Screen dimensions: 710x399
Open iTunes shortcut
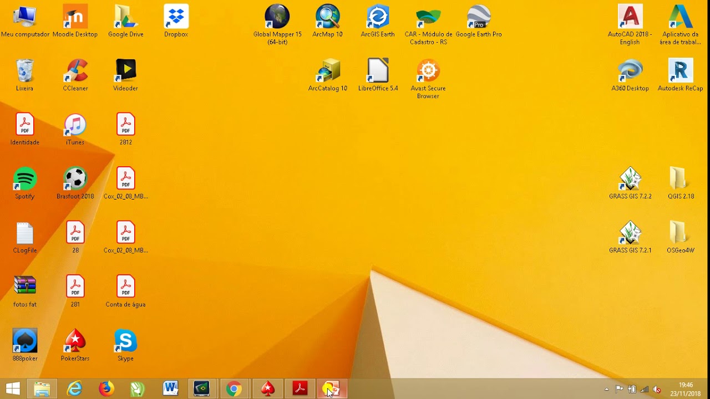click(x=75, y=129)
